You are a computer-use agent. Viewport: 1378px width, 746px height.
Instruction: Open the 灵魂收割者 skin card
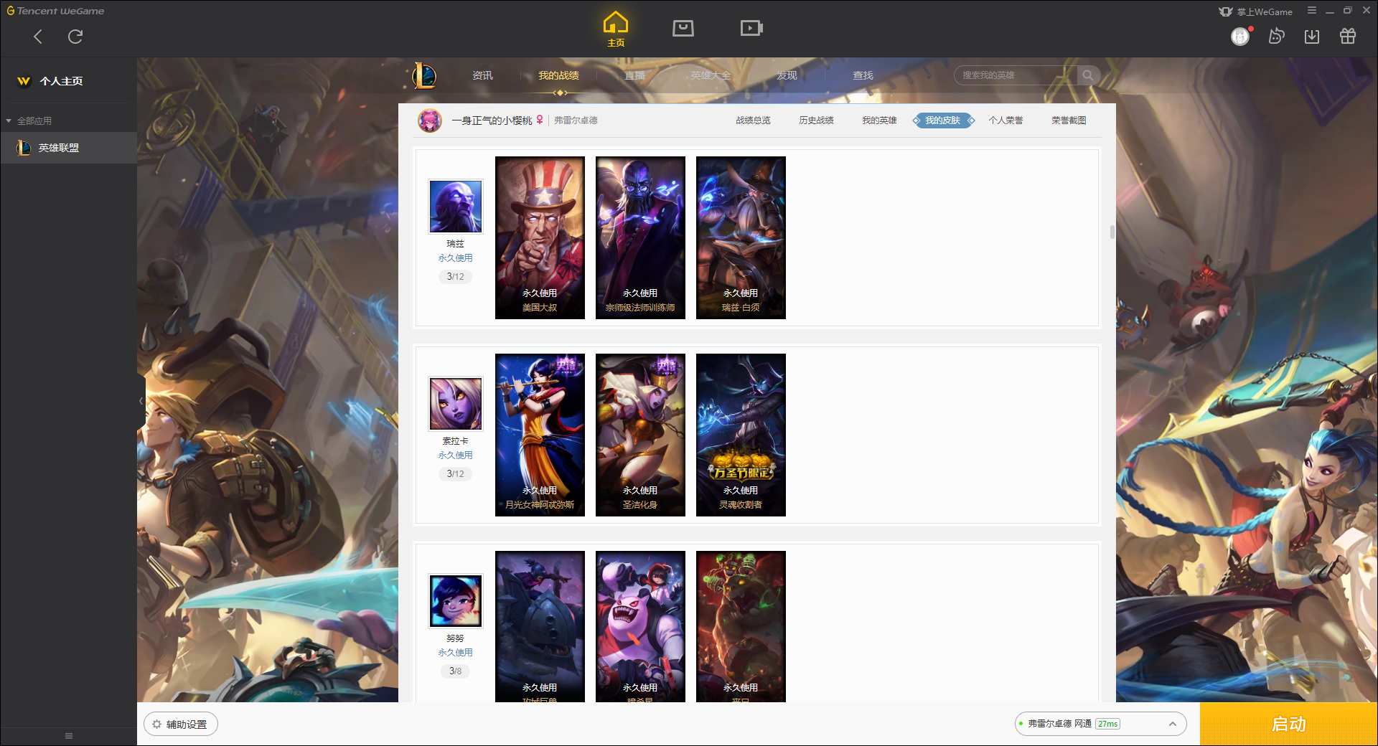pos(741,435)
